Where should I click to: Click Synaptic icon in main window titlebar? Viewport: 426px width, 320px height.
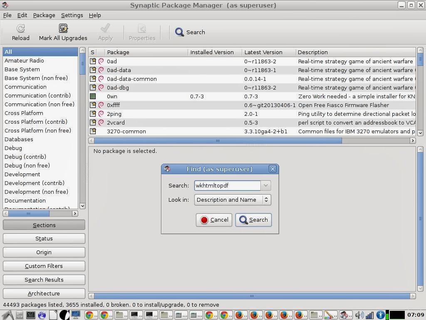(5, 5)
